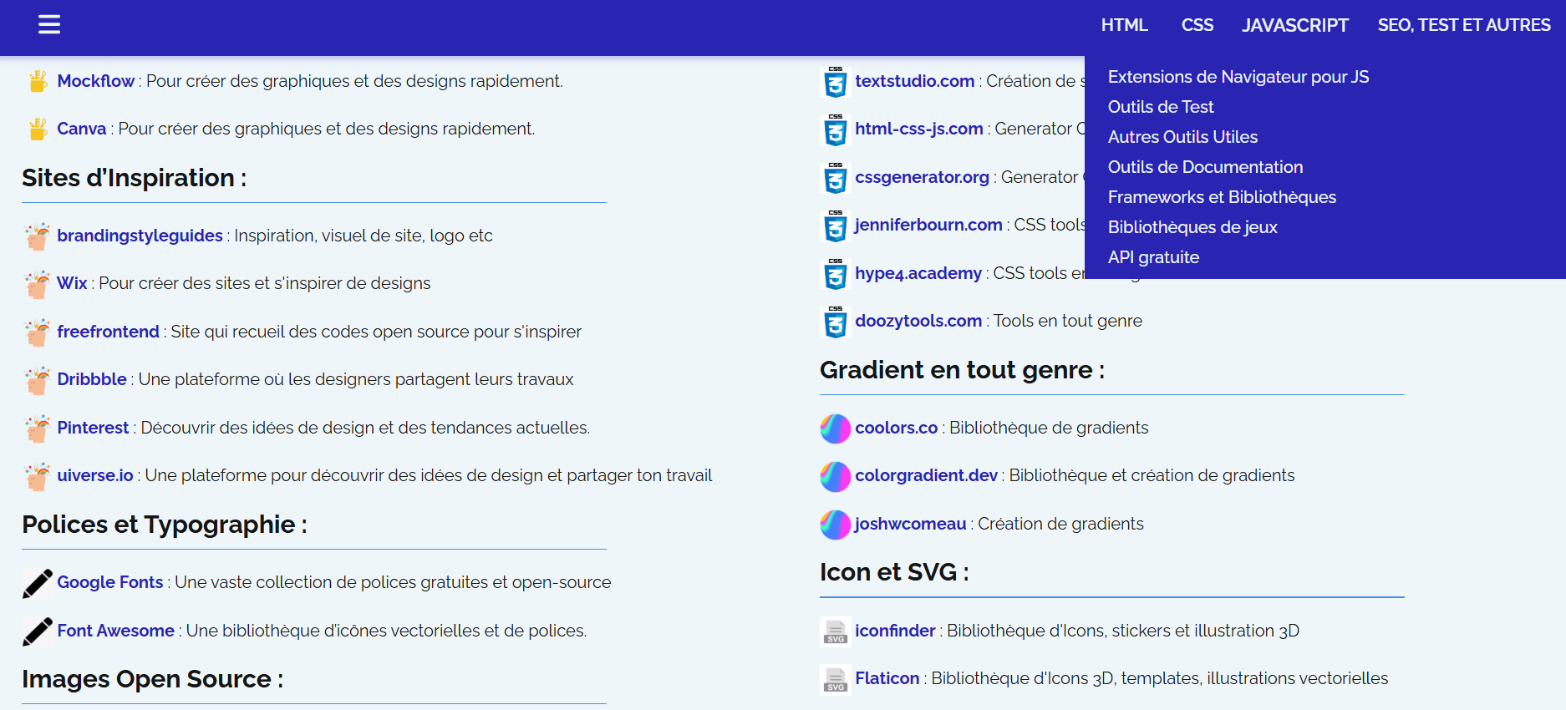Select Bibliothèques de jeux entry
Image resolution: width=1566 pixels, height=710 pixels.
(1192, 227)
